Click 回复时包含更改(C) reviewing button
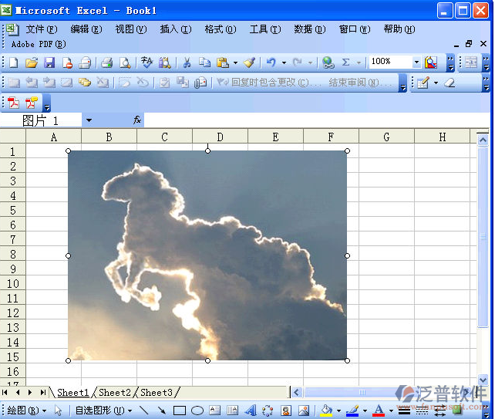This screenshot has width=495, height=419. (268, 83)
